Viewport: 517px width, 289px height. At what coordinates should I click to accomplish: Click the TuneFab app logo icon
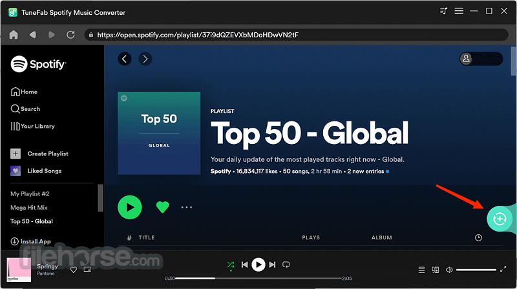[13, 12]
